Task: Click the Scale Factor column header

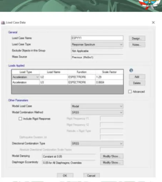Action: tap(109, 72)
